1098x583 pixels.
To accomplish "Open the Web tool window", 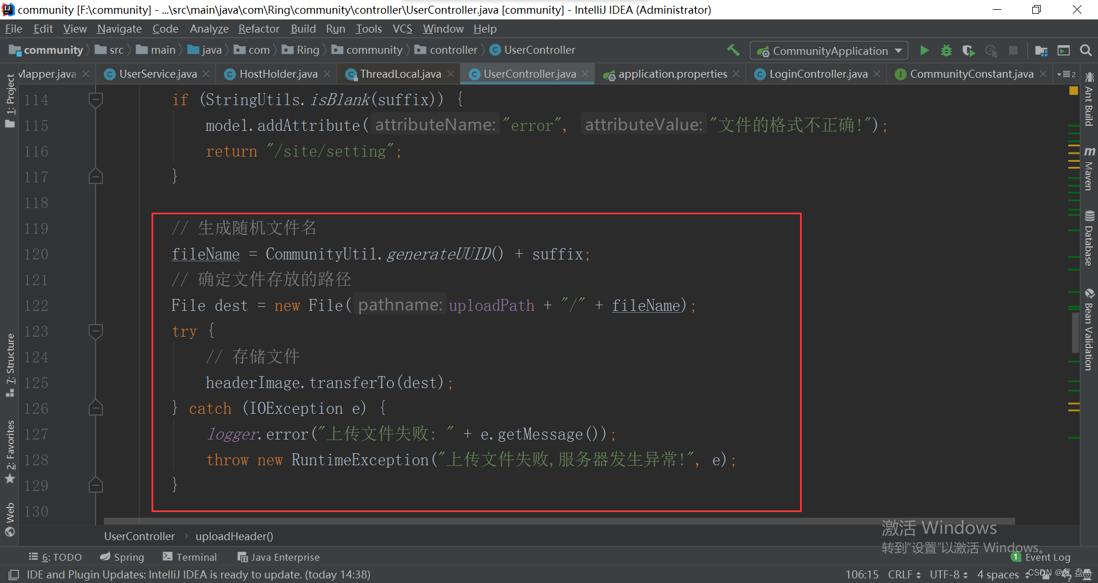I will point(10,520).
